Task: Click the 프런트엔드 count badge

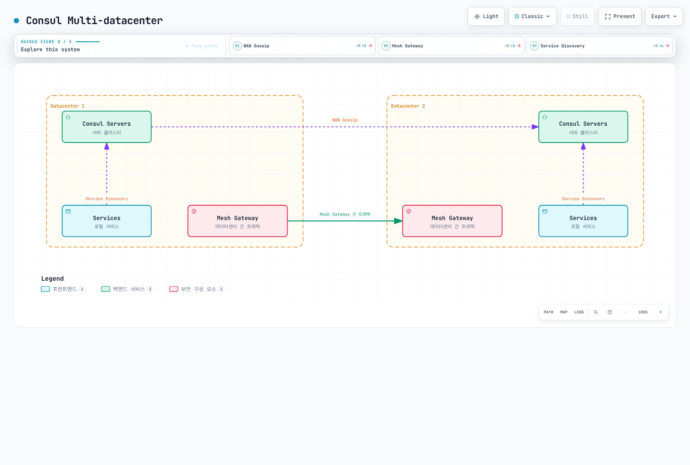Action: tap(82, 289)
